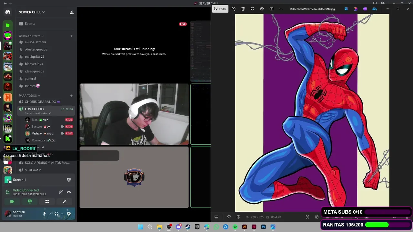This screenshot has height=232, width=413.
Task: Open Photos more options ellipsis
Action: tap(281, 9)
